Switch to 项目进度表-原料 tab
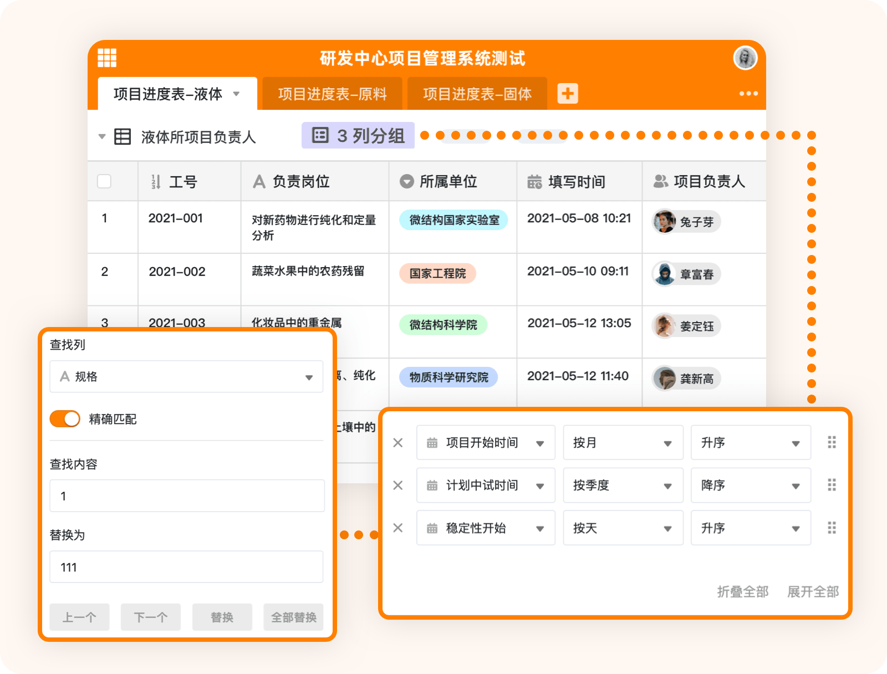Image resolution: width=887 pixels, height=674 pixels. 332,94
